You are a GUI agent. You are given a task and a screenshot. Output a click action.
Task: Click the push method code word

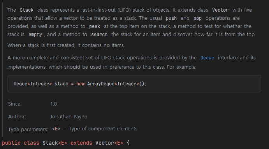click(171, 18)
